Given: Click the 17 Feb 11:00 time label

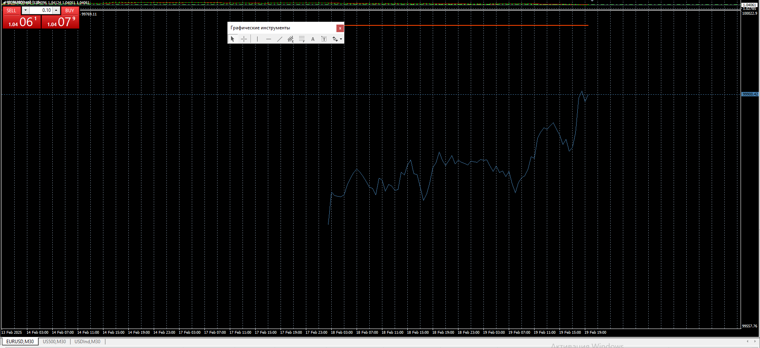Looking at the screenshot, I should pyautogui.click(x=240, y=333).
